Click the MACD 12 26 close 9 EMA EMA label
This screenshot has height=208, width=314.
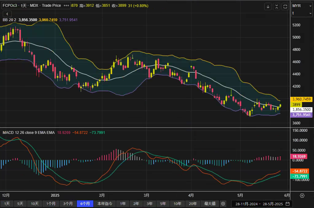29,133
